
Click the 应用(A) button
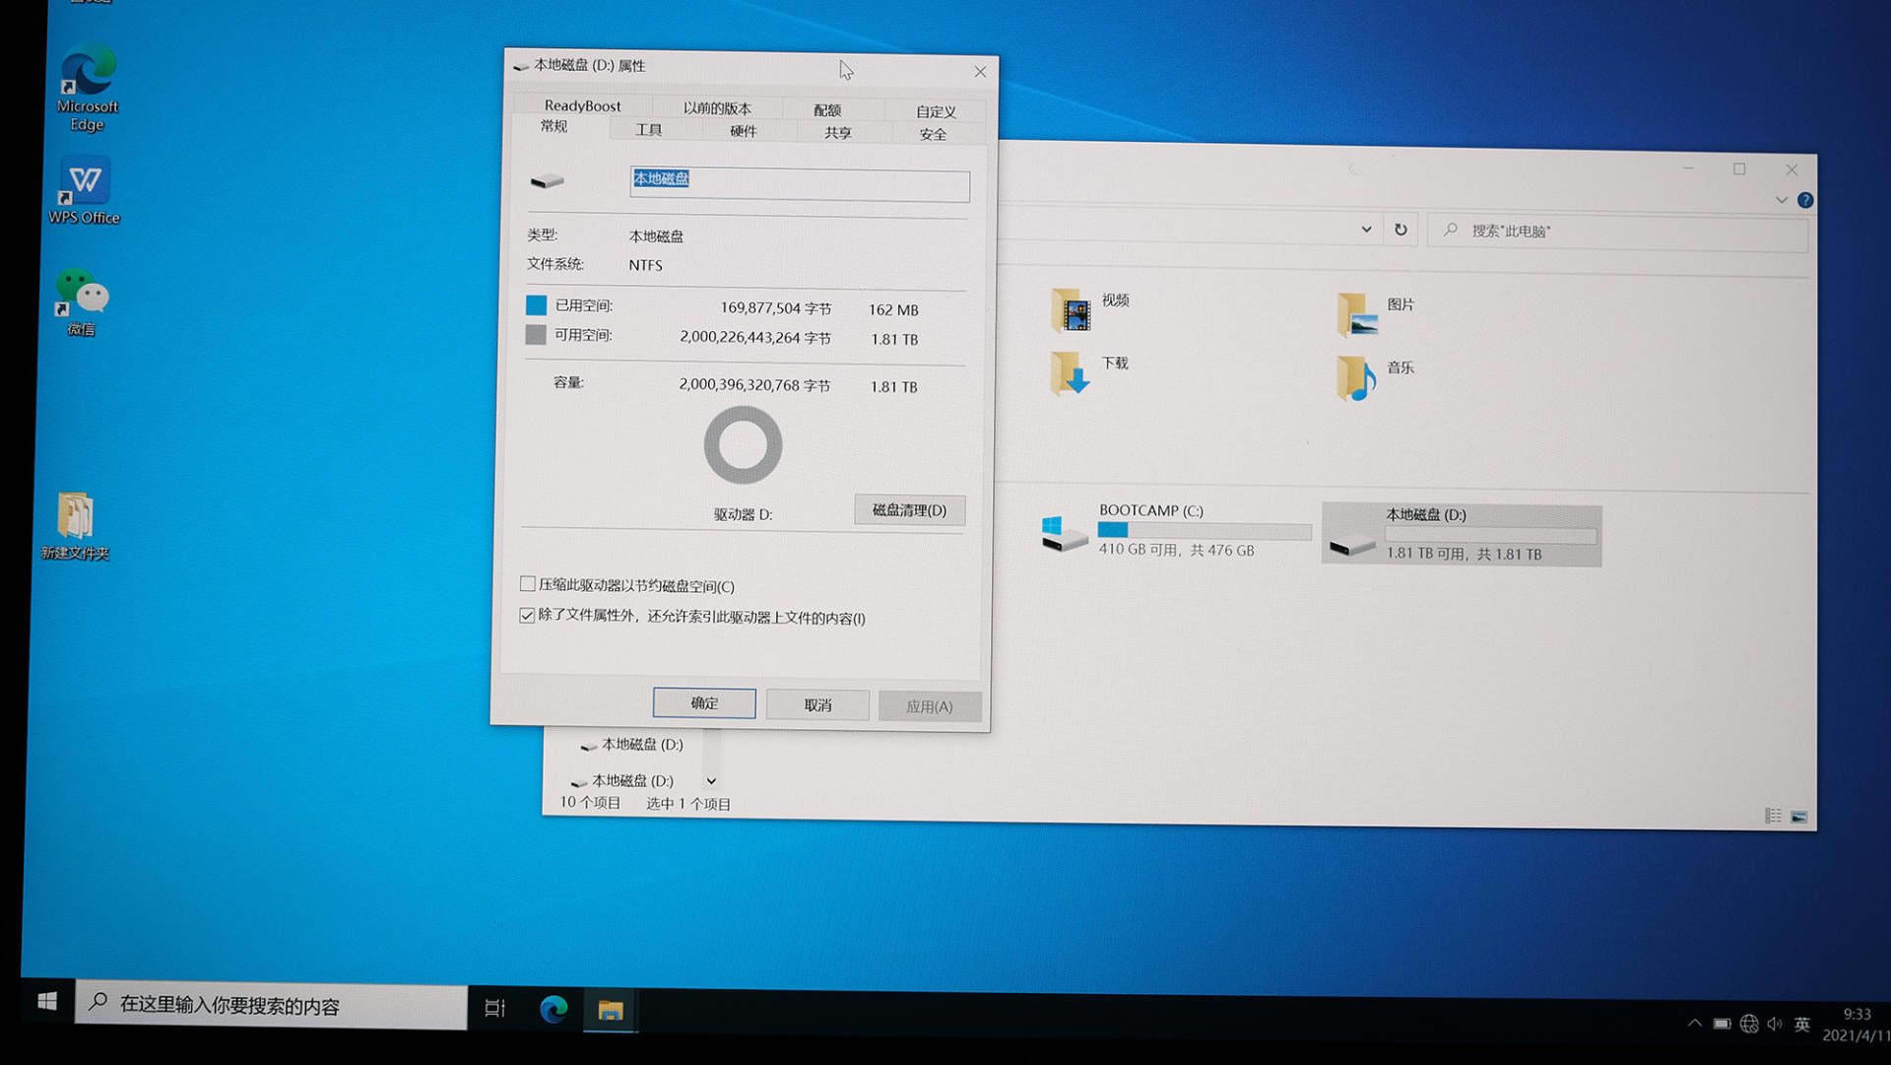click(929, 706)
